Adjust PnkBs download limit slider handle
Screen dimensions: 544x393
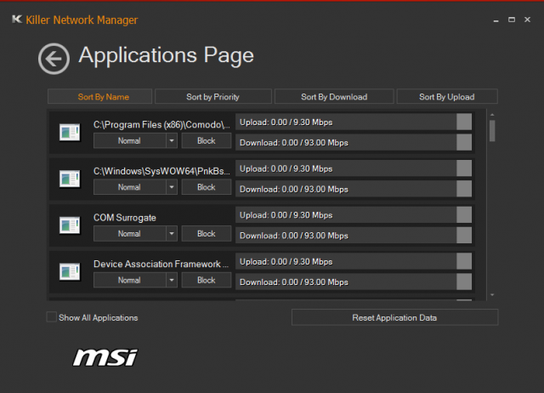click(464, 189)
